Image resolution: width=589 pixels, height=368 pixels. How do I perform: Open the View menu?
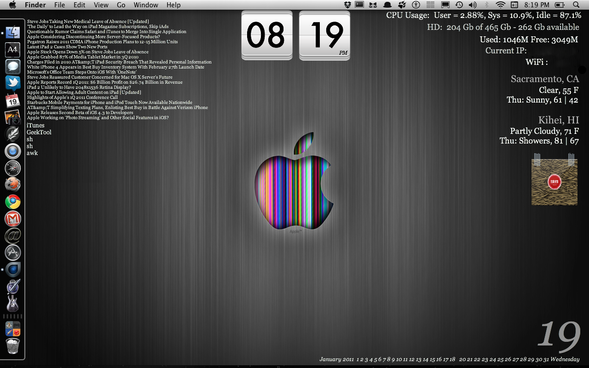[101, 5]
